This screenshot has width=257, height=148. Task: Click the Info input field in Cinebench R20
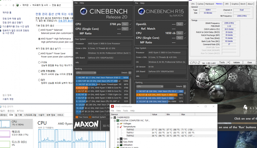(x=109, y=62)
